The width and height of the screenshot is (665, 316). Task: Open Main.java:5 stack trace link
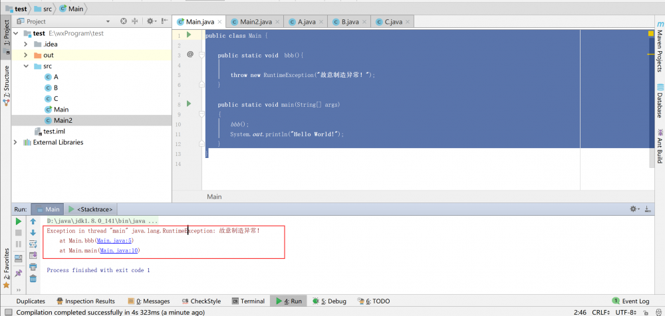tap(115, 240)
